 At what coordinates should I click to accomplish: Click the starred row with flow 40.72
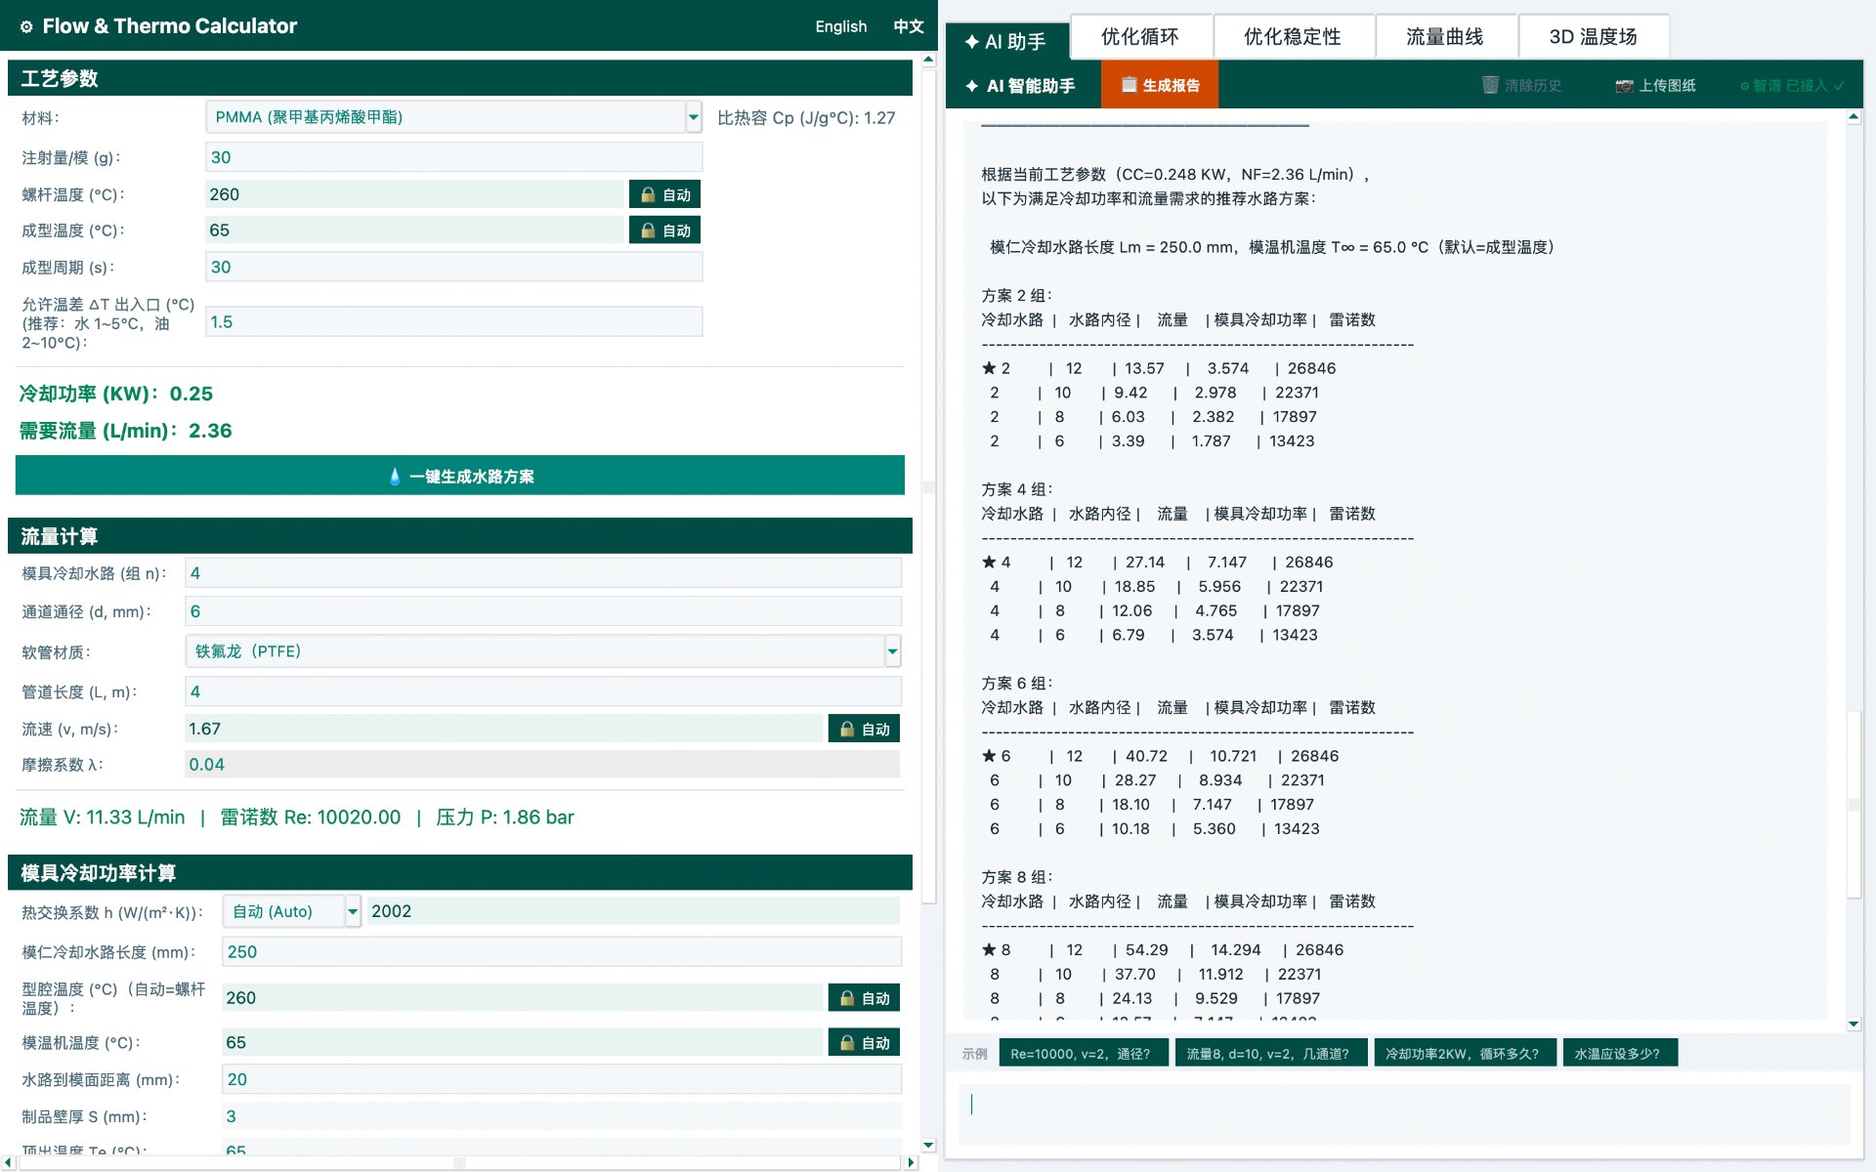[1161, 756]
